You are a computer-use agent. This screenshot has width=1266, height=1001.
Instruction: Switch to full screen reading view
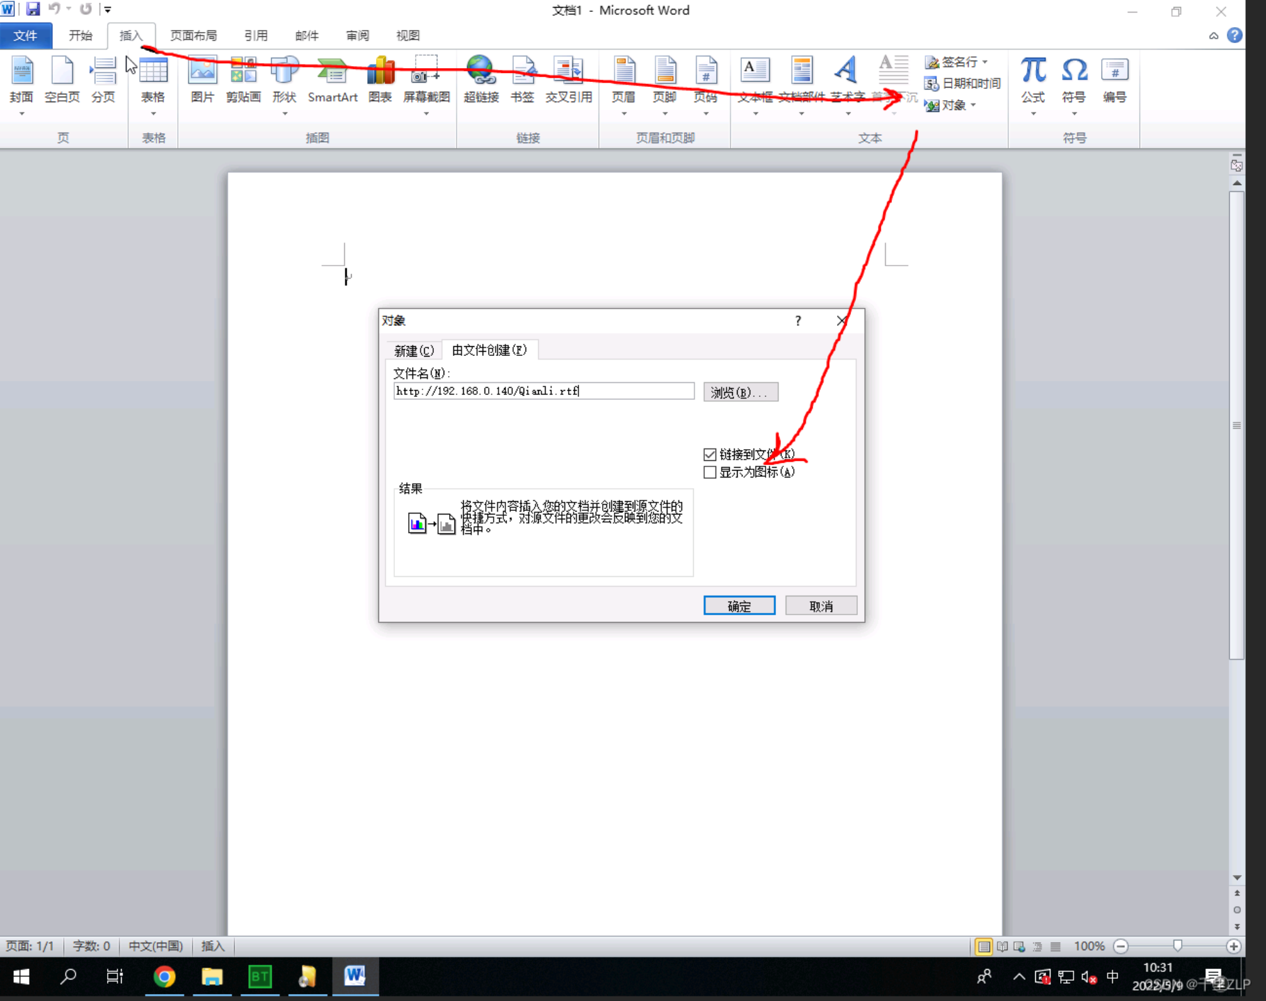pyautogui.click(x=1002, y=946)
